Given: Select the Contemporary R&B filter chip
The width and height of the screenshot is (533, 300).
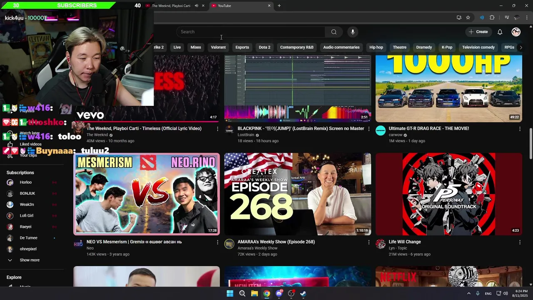Looking at the screenshot, I should [297, 47].
